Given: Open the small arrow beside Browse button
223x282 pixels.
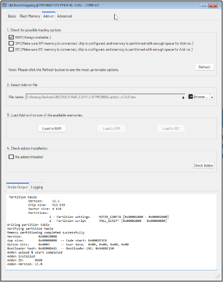Looking at the screenshot, I should tap(212, 97).
